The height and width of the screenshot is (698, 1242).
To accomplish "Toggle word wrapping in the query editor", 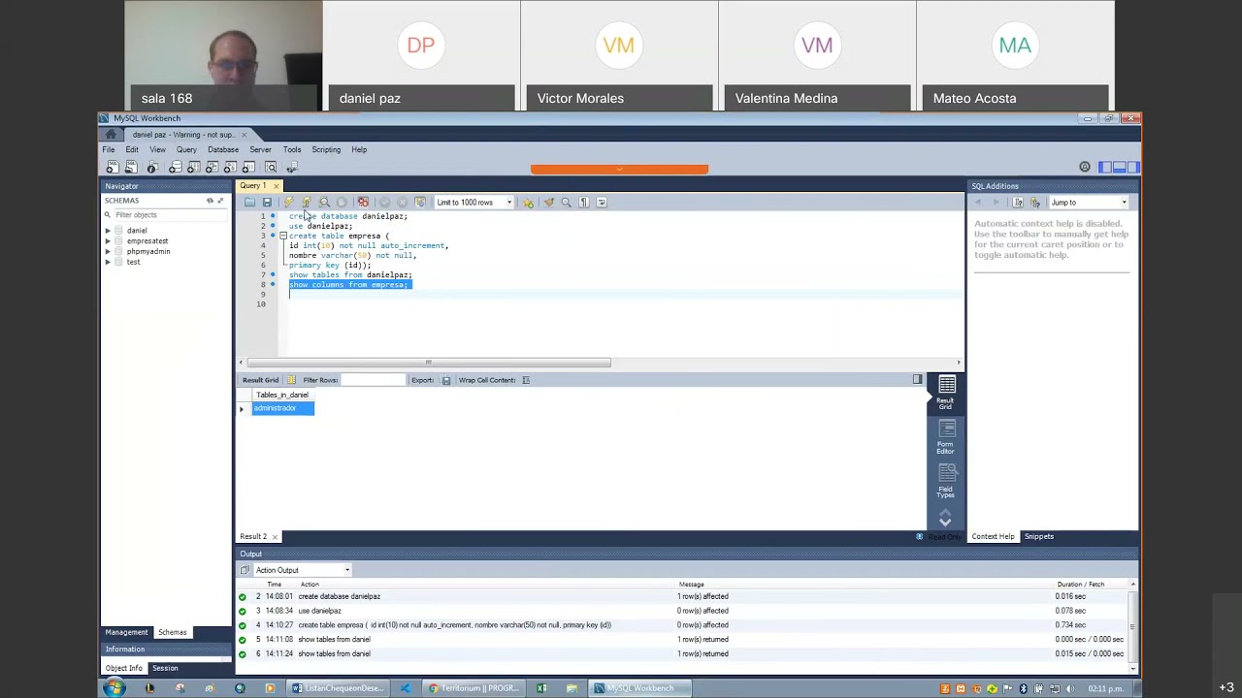I will (602, 203).
